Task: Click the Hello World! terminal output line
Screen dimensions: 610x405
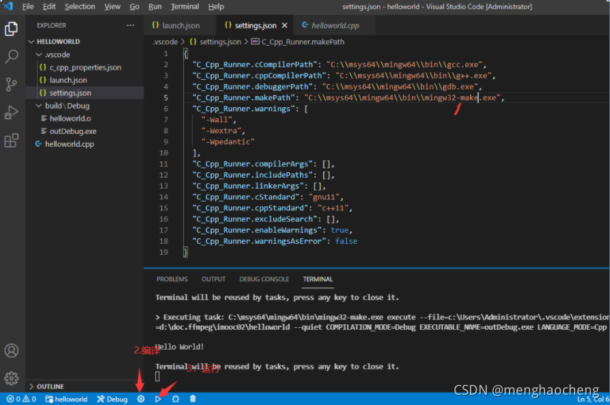Action: point(180,347)
